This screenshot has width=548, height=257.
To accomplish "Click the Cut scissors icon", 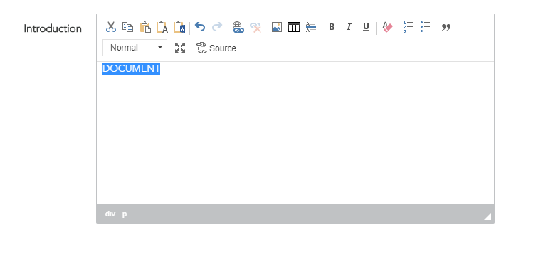I will (111, 27).
